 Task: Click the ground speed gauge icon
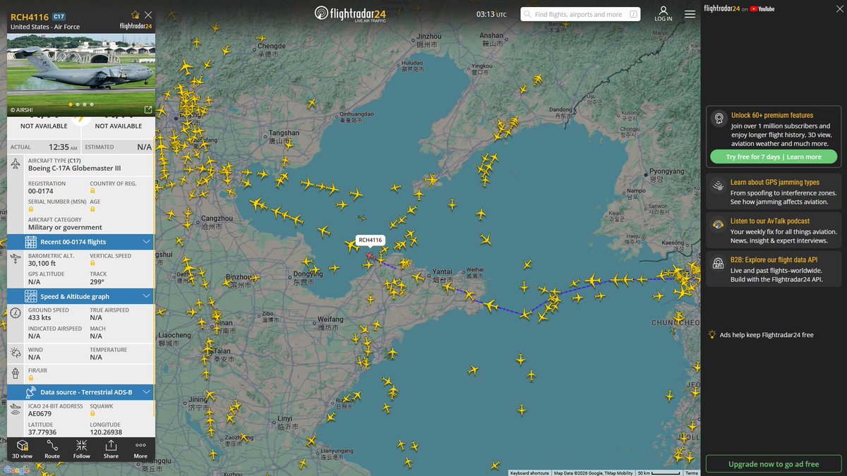click(16, 313)
